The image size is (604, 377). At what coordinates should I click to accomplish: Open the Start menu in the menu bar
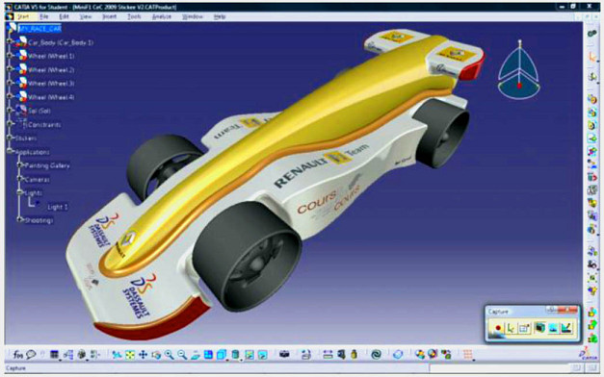23,16
